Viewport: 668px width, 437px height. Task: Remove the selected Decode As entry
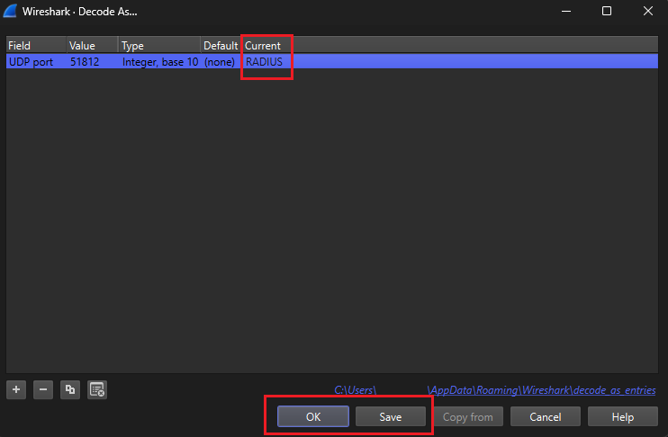[43, 389]
